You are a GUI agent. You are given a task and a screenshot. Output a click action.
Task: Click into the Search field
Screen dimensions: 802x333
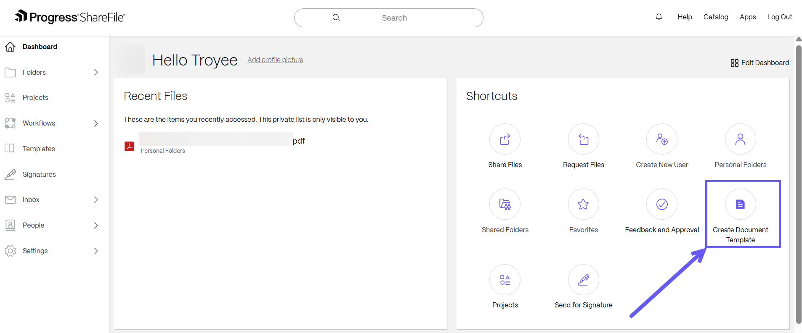[x=394, y=18]
